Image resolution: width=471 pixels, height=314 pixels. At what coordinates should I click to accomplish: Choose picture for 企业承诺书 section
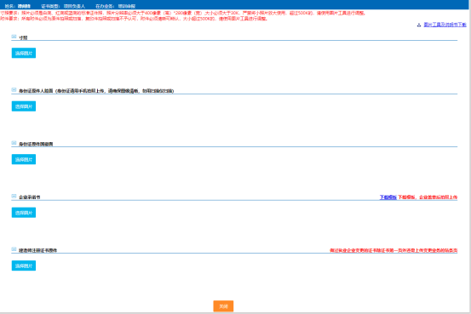point(24,213)
